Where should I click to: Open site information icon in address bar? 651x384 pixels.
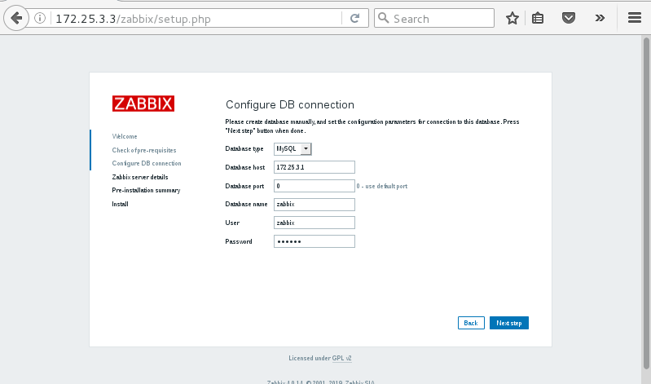[40, 18]
